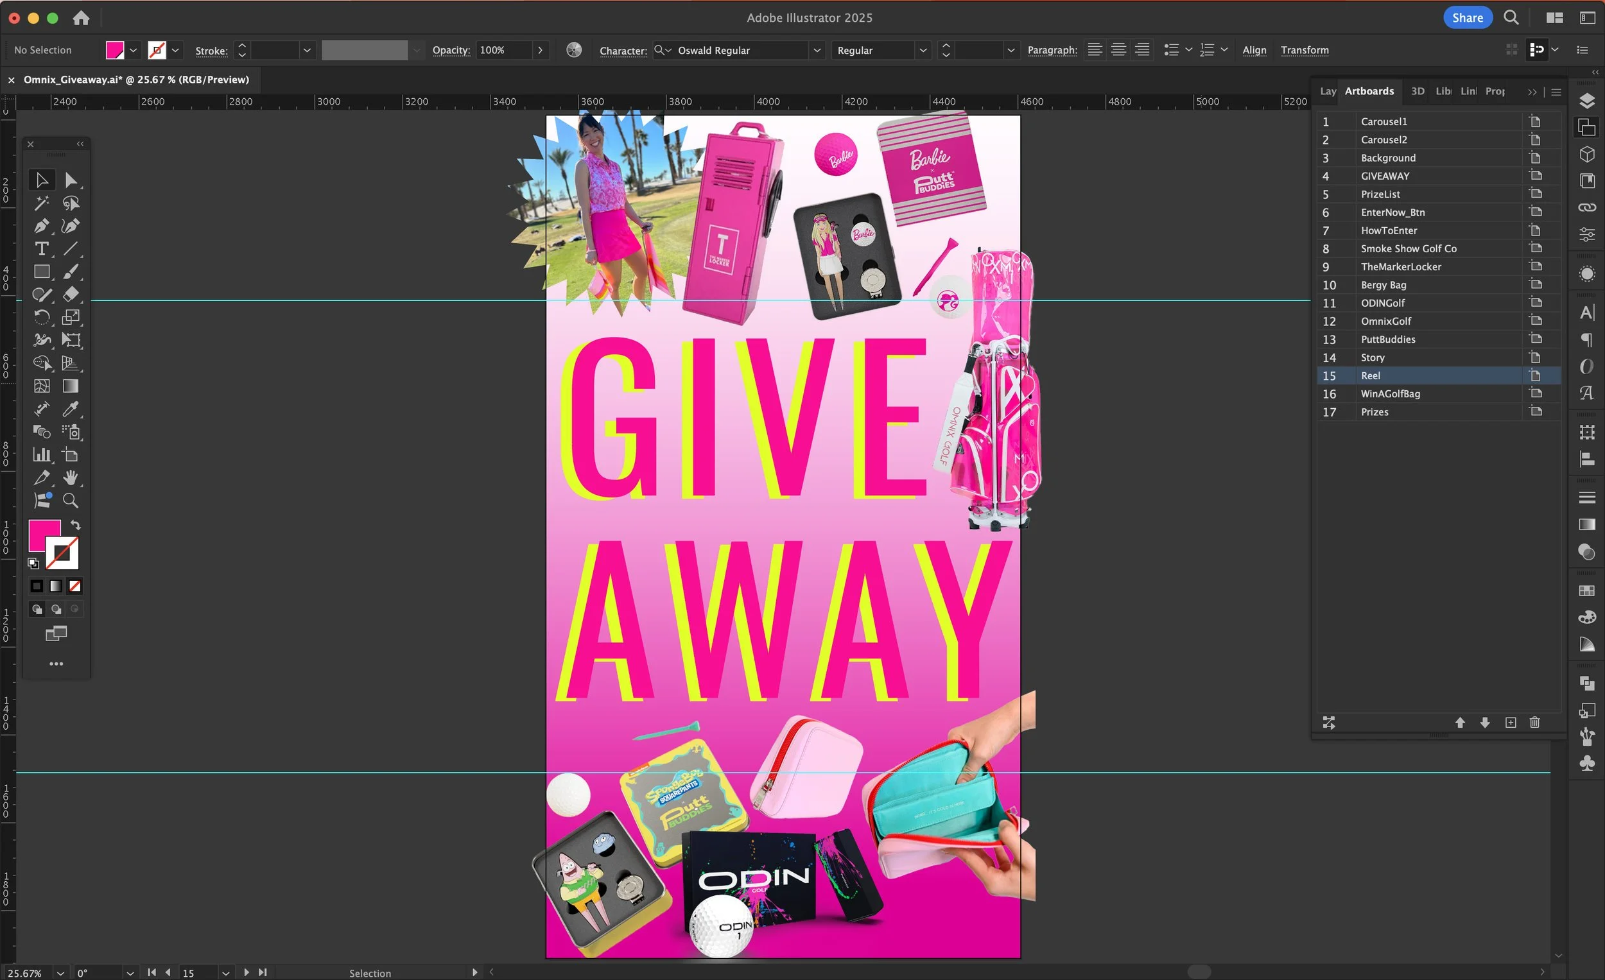The height and width of the screenshot is (980, 1605).
Task: Select the Direct Selection tool
Action: point(71,180)
